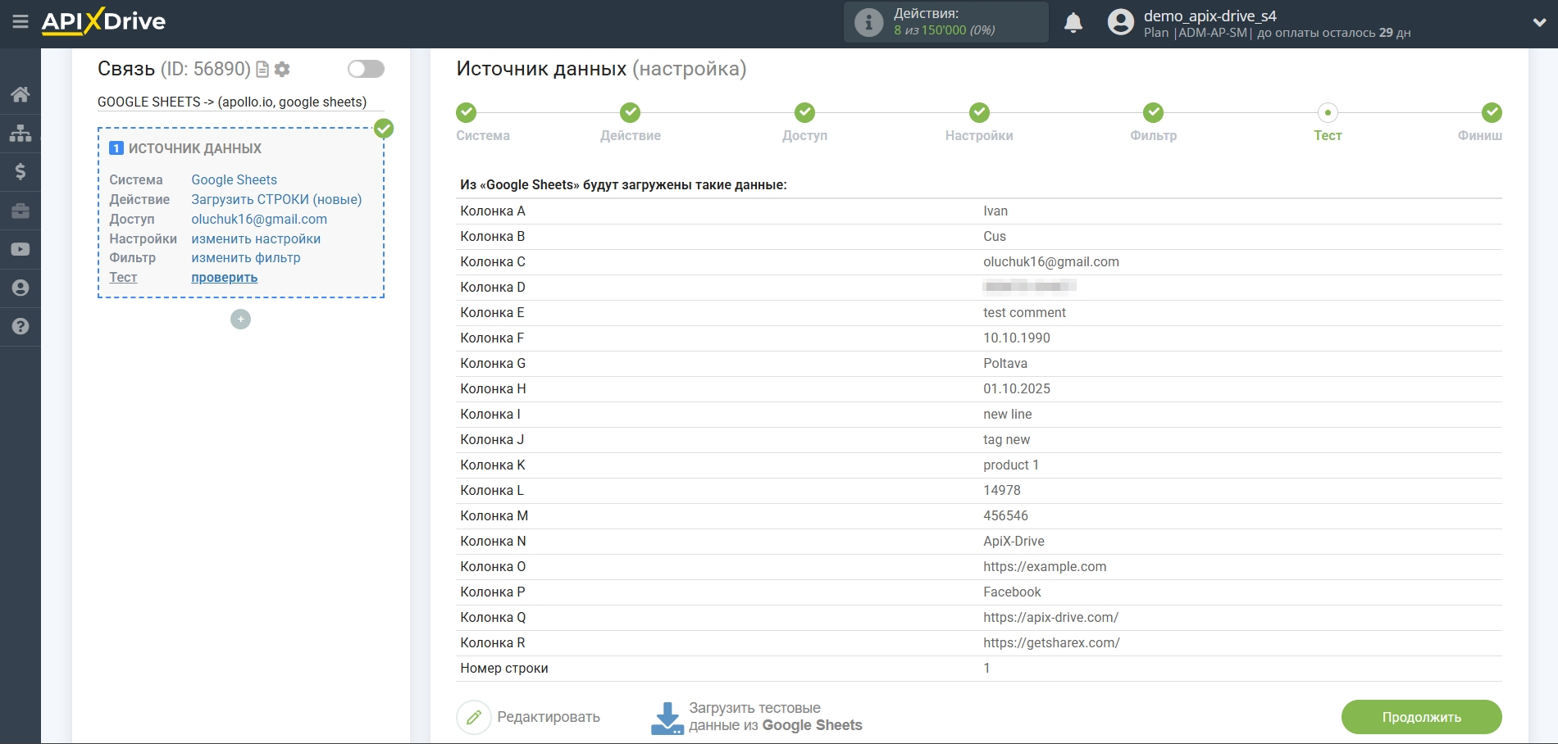The image size is (1558, 744).
Task: Click the проверить test link
Action: (224, 277)
